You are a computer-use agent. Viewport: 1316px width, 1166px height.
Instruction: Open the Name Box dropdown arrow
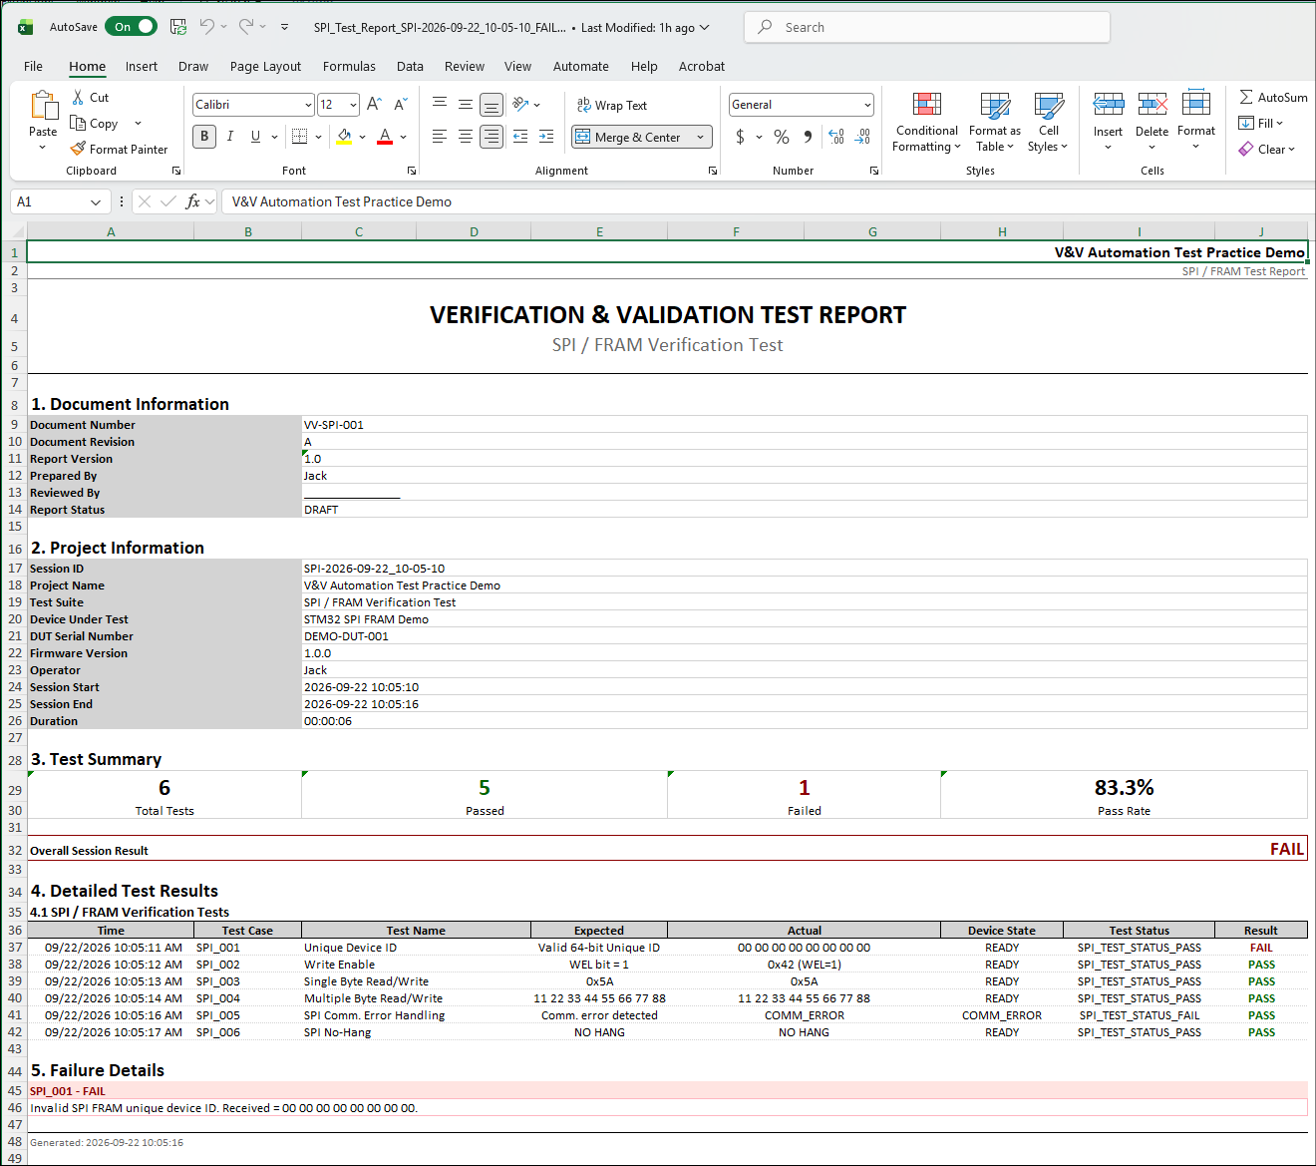[x=96, y=202]
